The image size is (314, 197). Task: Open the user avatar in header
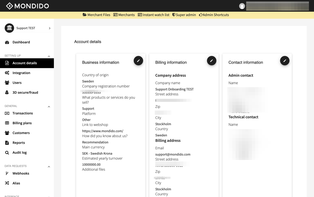[242, 6]
